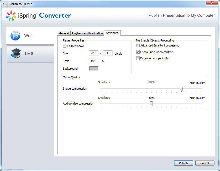
Task: Click the Publish button
Action: click(184, 163)
